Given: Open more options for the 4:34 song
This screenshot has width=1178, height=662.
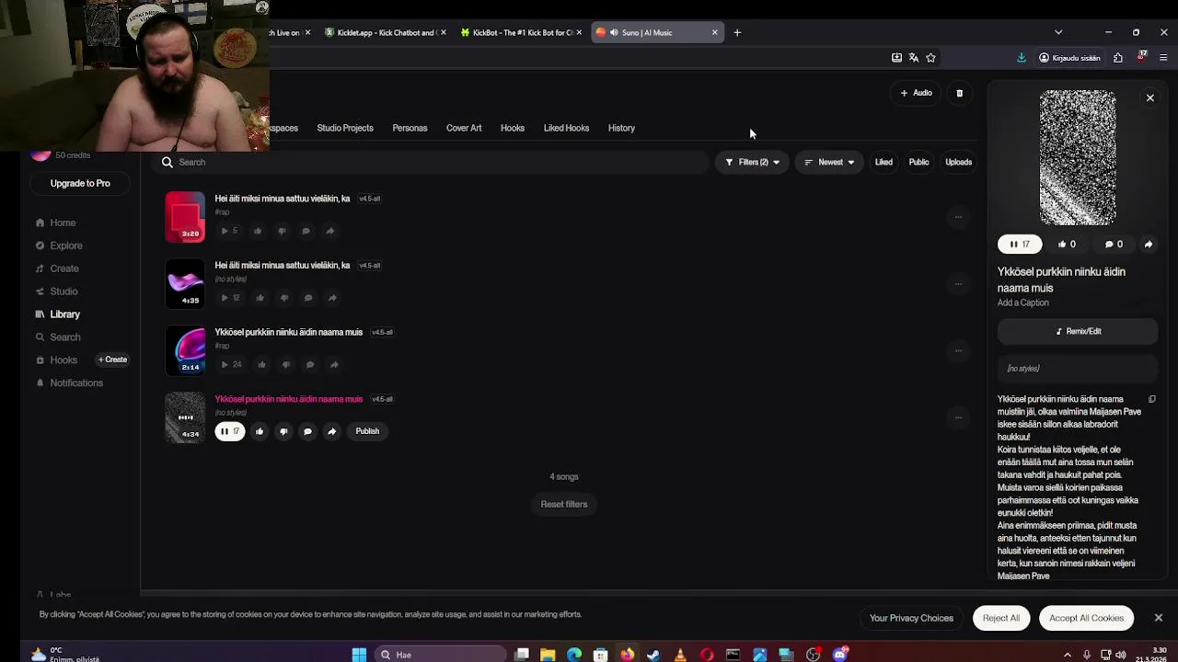Looking at the screenshot, I should pos(958,417).
